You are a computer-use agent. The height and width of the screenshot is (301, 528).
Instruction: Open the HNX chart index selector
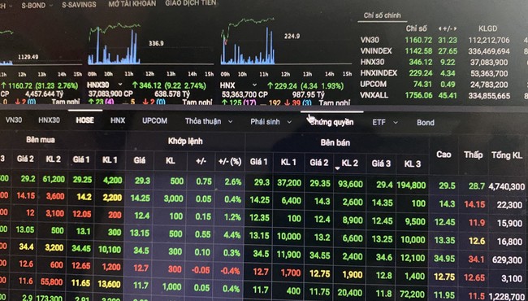pos(254,85)
